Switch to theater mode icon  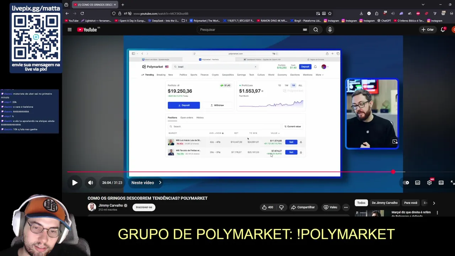point(441,183)
